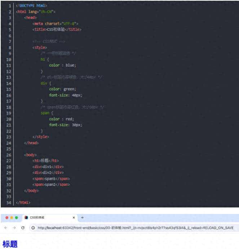Click the div1 element line
This screenshot has height=249, width=239.
point(48,167)
